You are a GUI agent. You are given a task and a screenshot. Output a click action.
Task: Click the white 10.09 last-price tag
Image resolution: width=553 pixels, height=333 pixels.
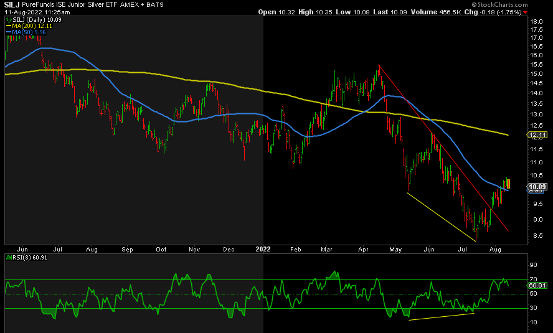(537, 187)
